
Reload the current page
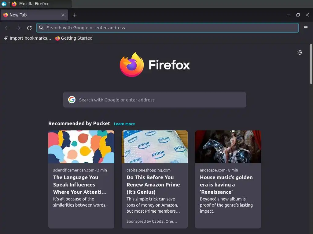[x=29, y=28]
